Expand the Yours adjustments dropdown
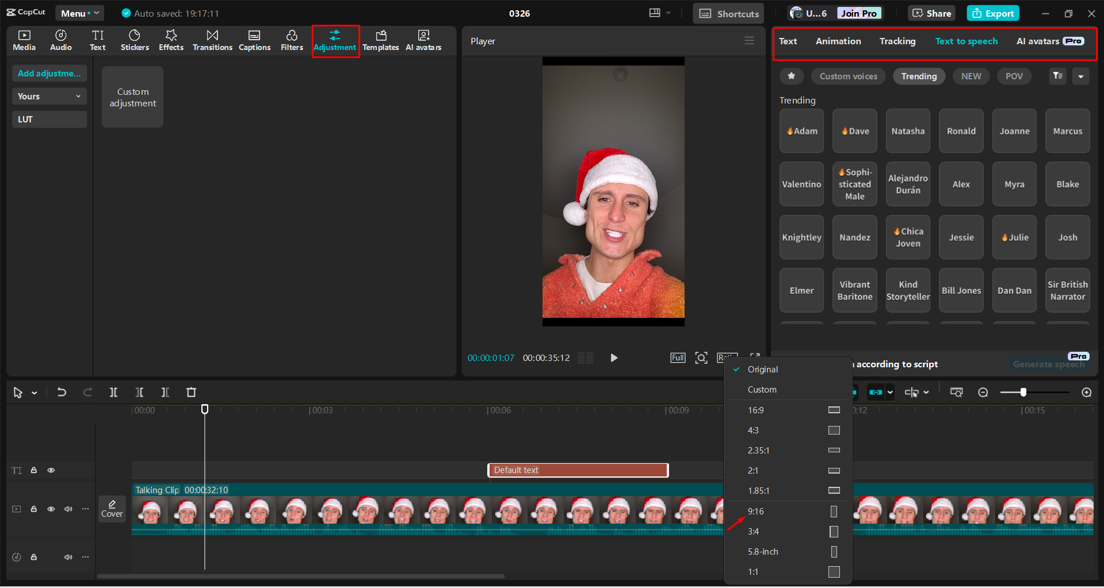 click(x=49, y=96)
